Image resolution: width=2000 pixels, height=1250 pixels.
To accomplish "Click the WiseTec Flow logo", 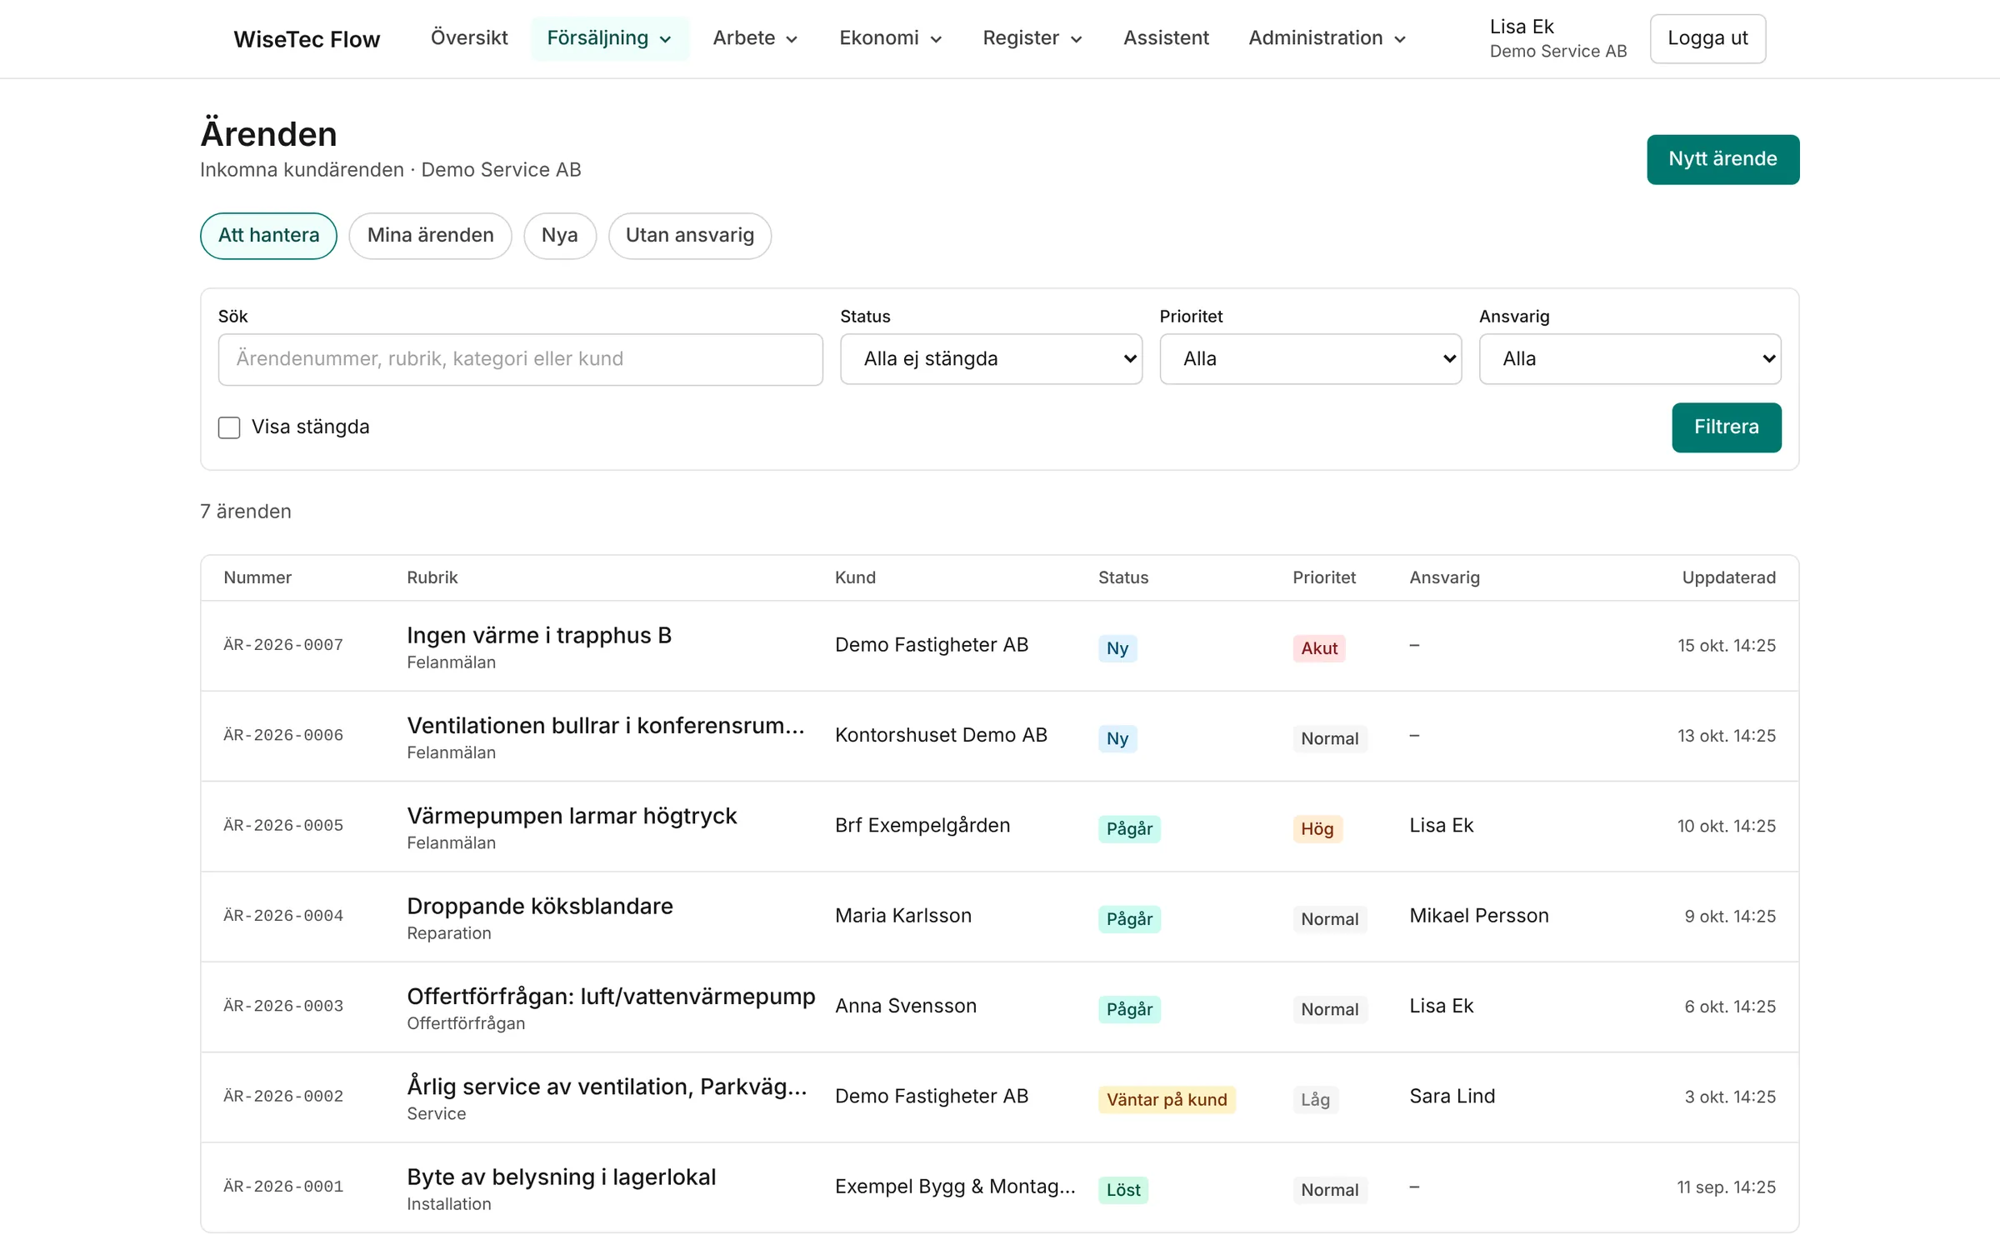I will [x=307, y=39].
